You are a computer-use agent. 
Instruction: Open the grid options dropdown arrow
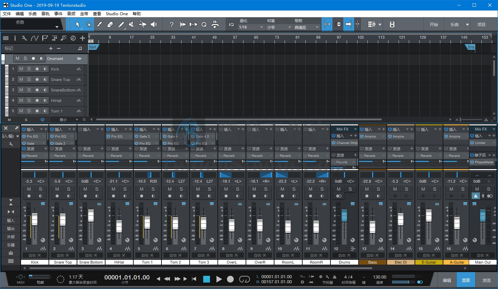[380, 24]
